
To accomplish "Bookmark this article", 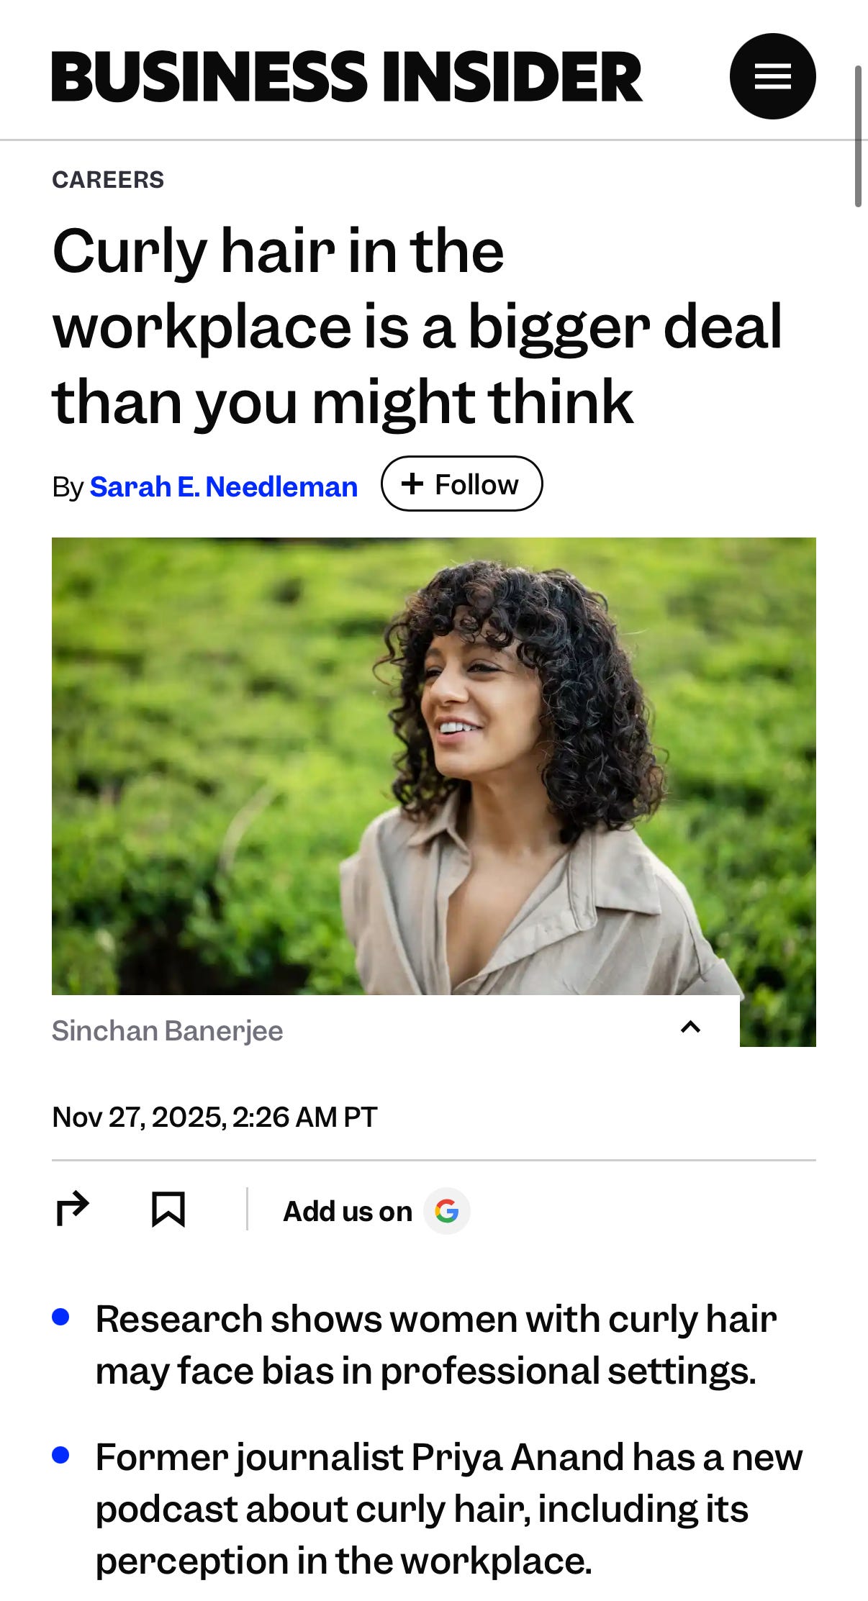I will click(168, 1209).
